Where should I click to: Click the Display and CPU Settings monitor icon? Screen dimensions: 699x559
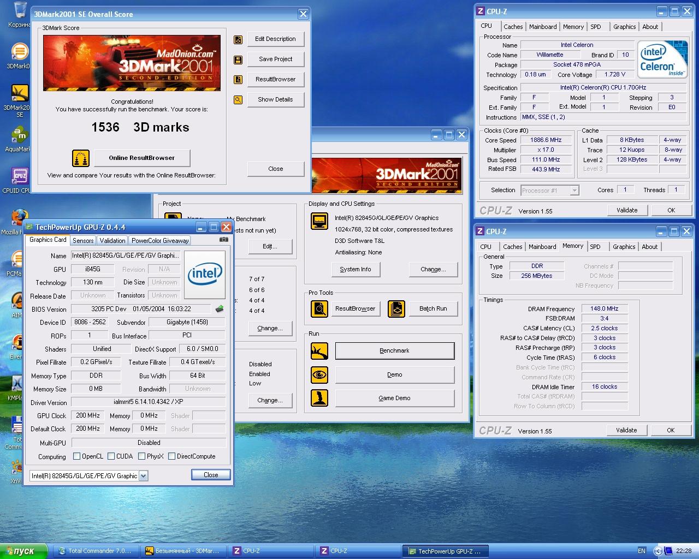tap(319, 221)
